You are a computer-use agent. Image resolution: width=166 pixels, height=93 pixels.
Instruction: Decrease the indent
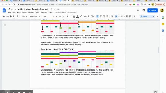click(x=127, y=17)
